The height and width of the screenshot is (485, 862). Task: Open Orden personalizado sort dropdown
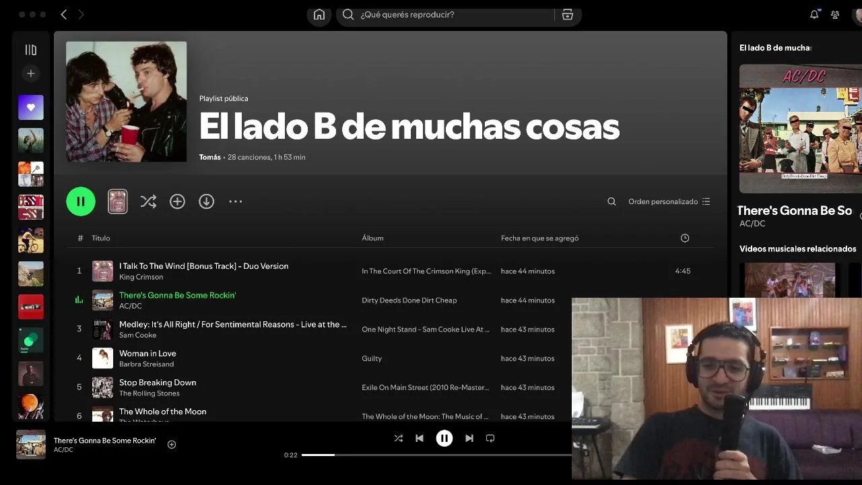669,201
